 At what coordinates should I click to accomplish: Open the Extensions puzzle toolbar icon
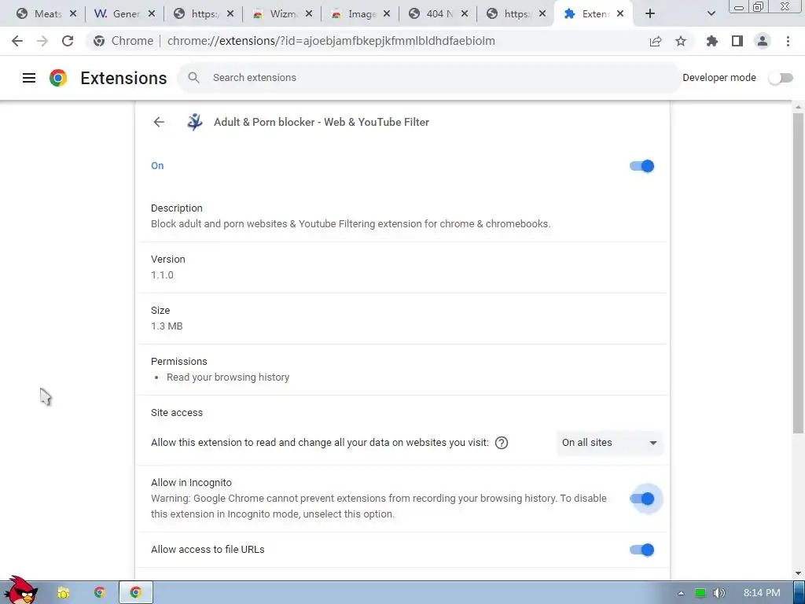(711, 41)
